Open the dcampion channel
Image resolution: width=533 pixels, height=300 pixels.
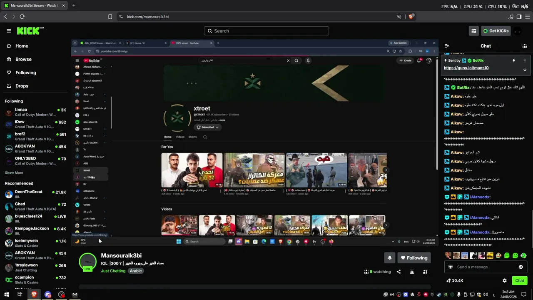click(35, 280)
